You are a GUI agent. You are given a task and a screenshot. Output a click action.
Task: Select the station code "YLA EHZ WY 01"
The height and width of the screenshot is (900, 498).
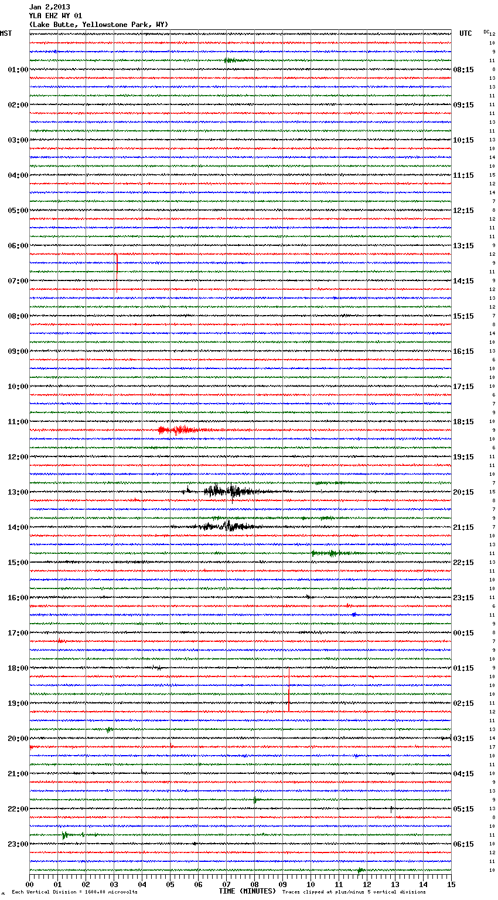(x=56, y=16)
